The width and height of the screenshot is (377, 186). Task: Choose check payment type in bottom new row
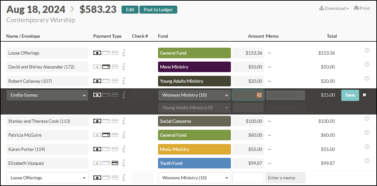coord(106,178)
